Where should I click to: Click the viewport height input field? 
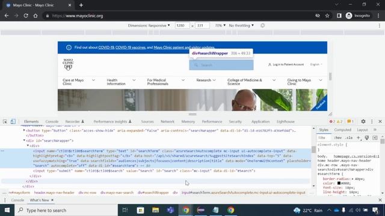[x=202, y=25]
